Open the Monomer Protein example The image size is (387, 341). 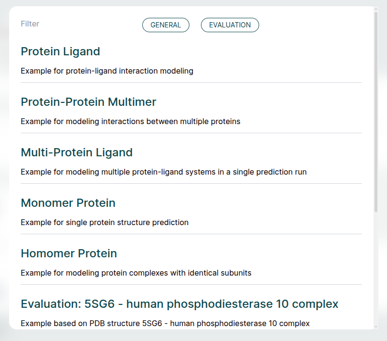68,203
